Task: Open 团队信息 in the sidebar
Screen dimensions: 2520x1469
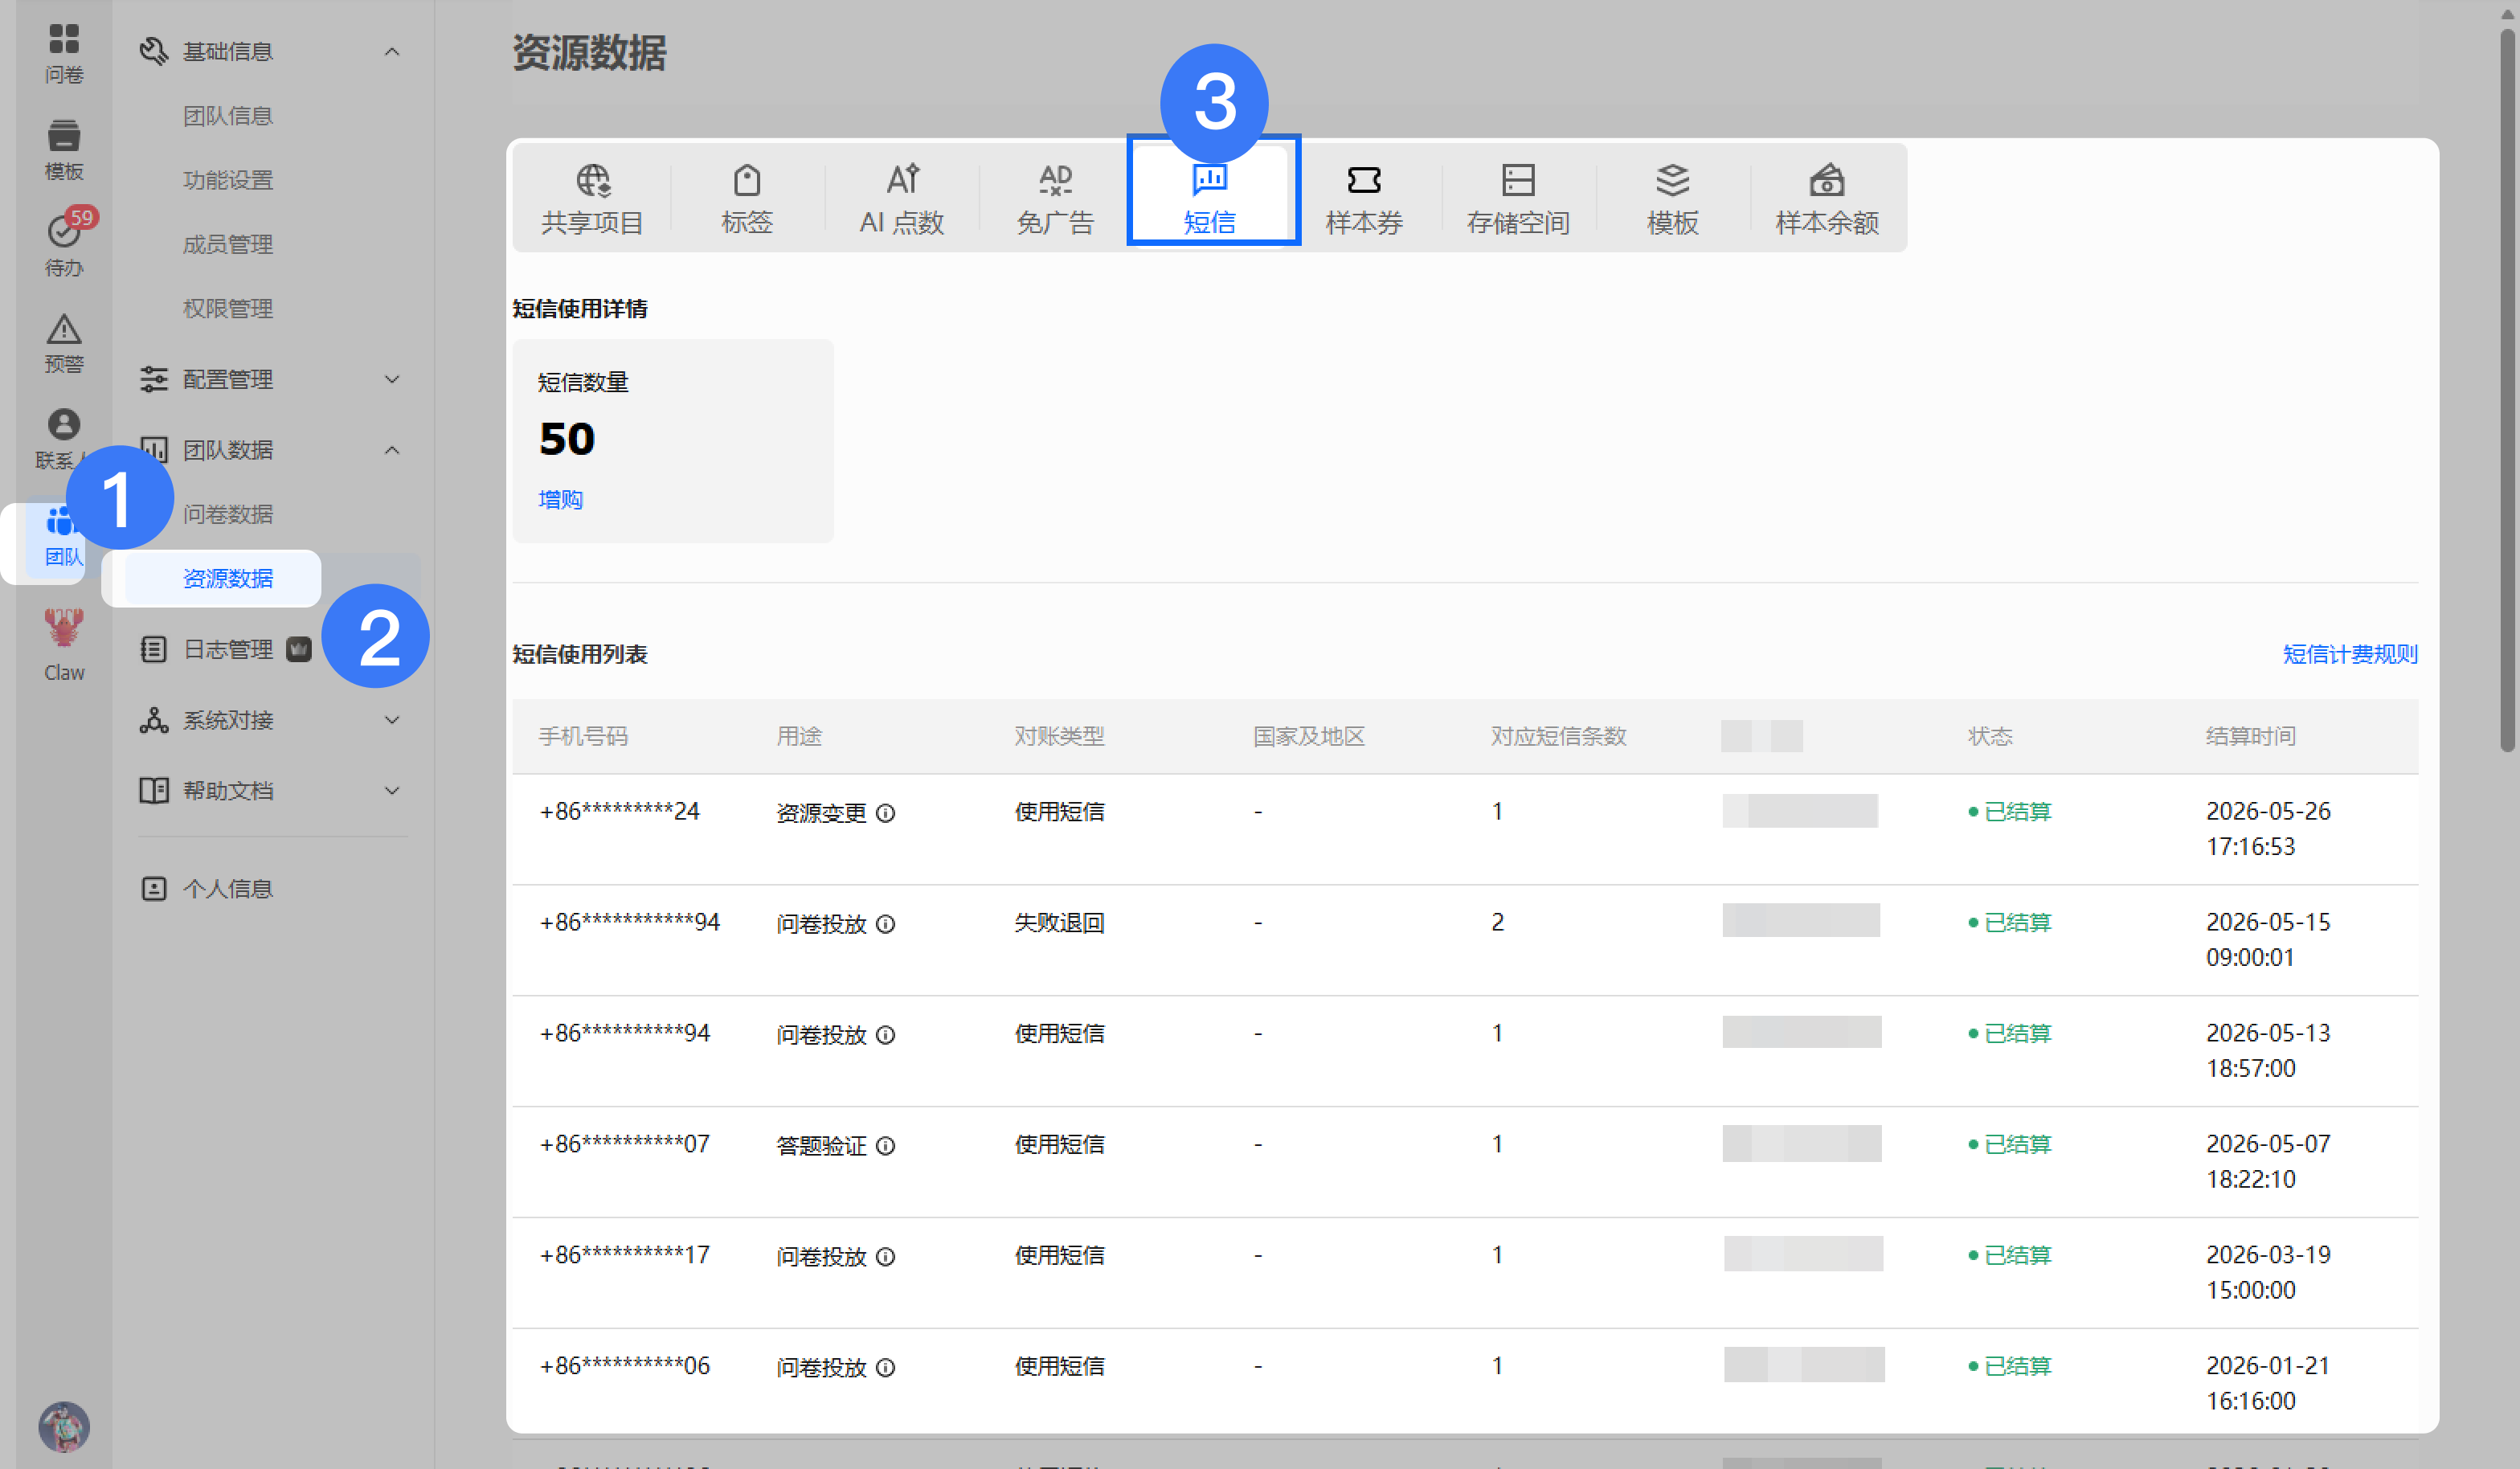Action: (227, 115)
